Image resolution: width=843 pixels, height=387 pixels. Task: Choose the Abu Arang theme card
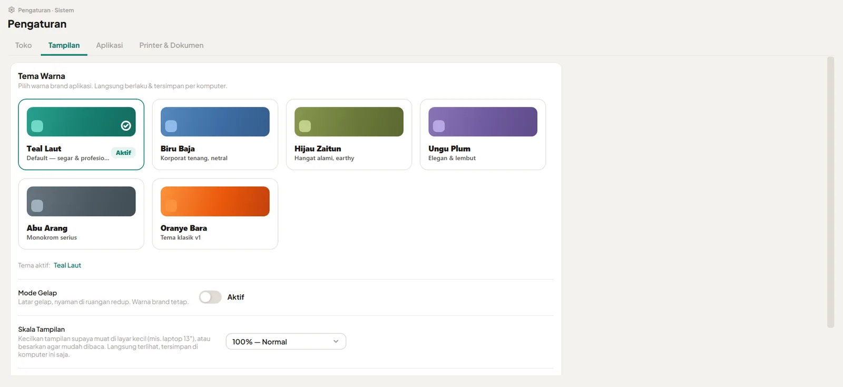pos(81,214)
